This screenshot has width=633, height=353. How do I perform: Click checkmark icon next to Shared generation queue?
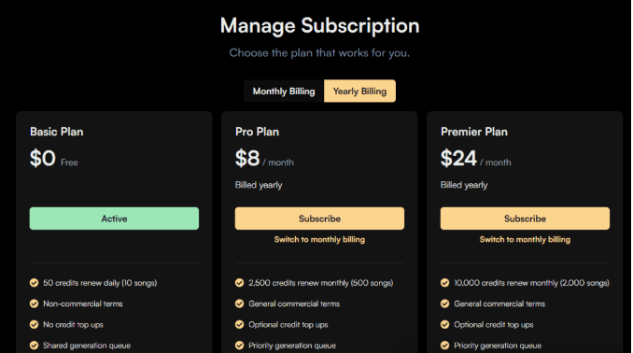click(34, 346)
